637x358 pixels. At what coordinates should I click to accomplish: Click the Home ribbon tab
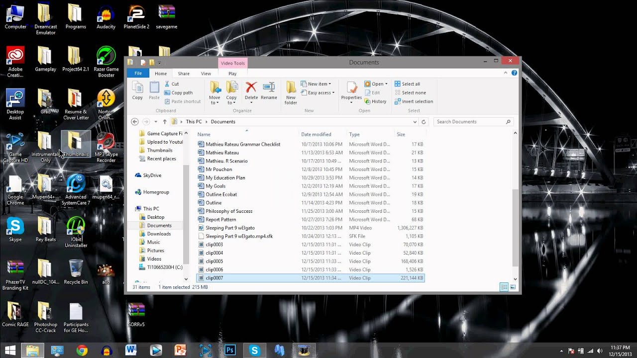pyautogui.click(x=161, y=74)
